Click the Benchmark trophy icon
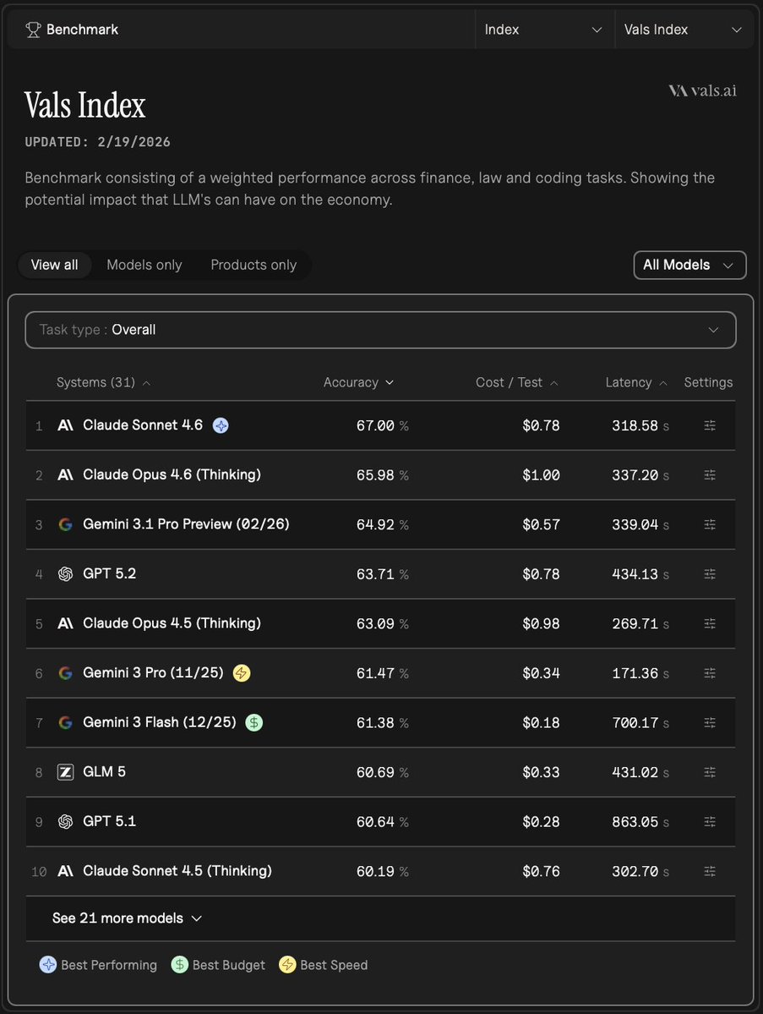Viewport: 763px width, 1014px height. 33,29
